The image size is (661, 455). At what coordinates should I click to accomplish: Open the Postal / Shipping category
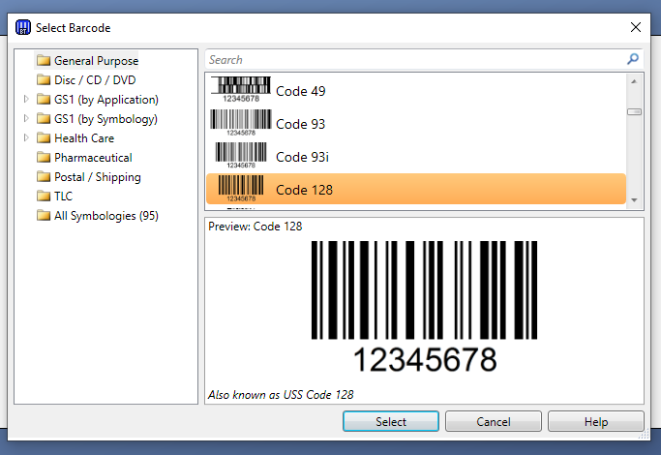98,177
